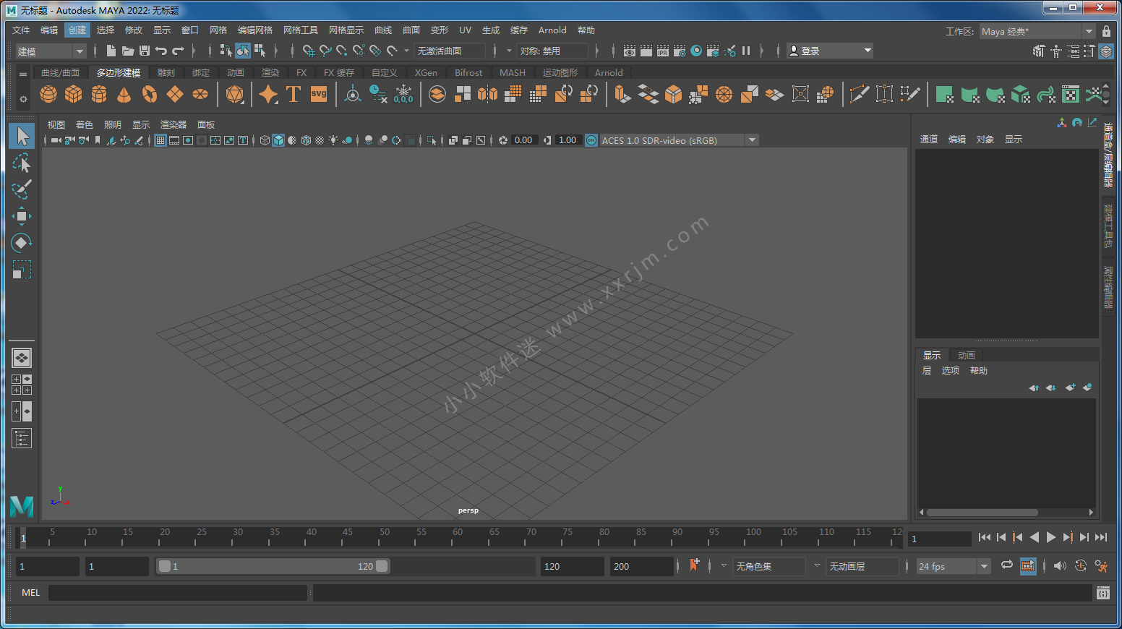Create a polygon cube from the shelf

pyautogui.click(x=74, y=95)
